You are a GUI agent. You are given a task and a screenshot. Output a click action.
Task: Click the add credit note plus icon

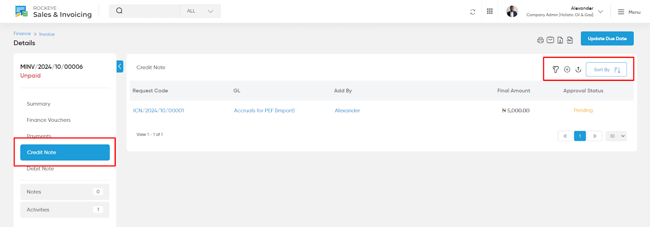567,70
